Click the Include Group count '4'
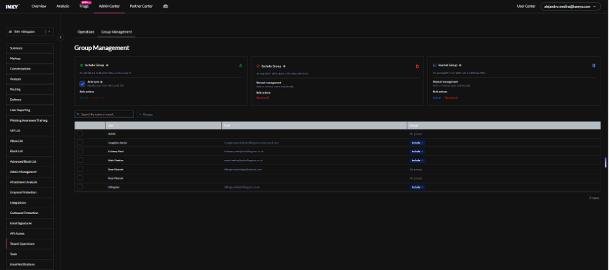The width and height of the screenshot is (609, 270). click(241, 66)
